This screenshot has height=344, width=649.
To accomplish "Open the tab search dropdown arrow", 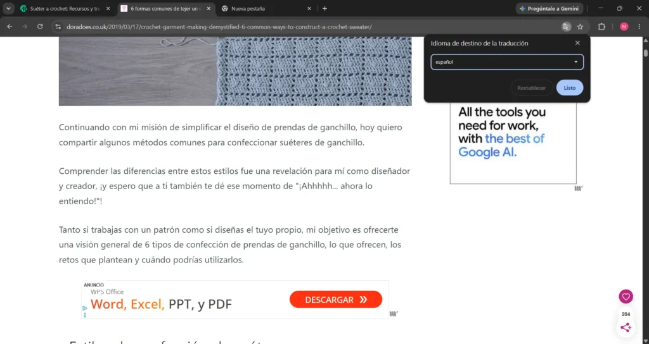I will 8,8.
